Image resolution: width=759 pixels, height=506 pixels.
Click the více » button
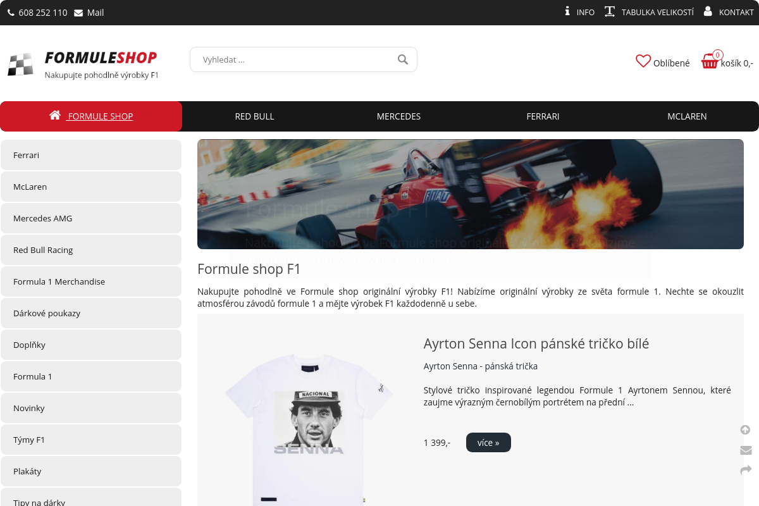point(488,443)
